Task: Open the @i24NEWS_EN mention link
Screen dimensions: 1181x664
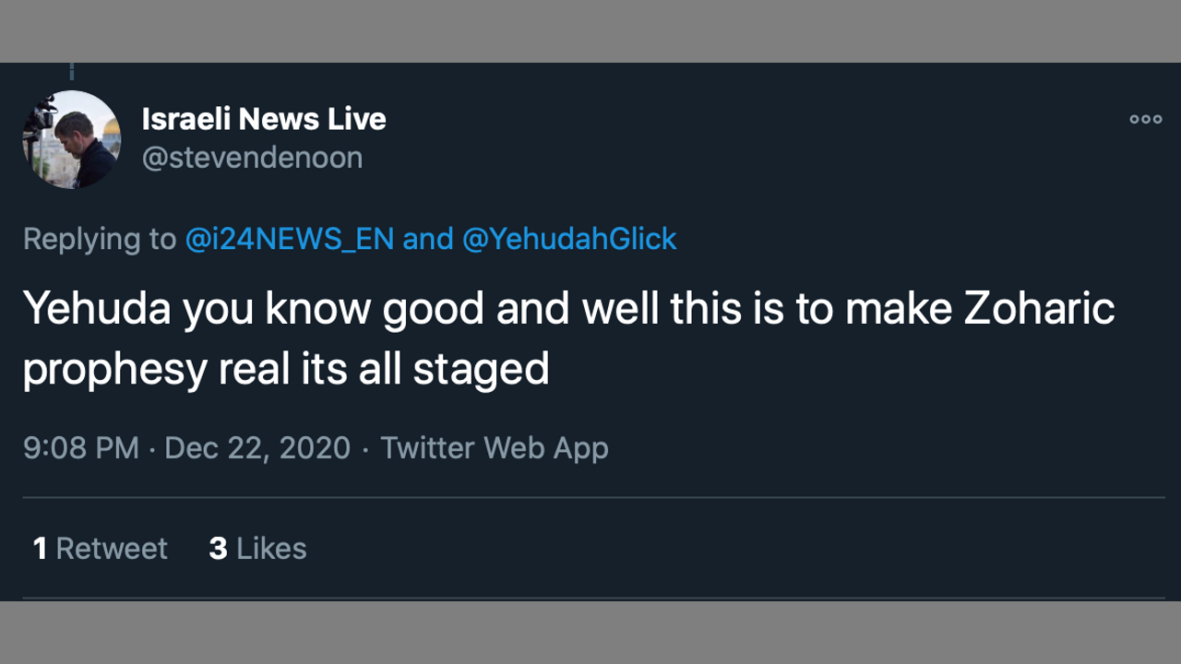Action: point(289,239)
